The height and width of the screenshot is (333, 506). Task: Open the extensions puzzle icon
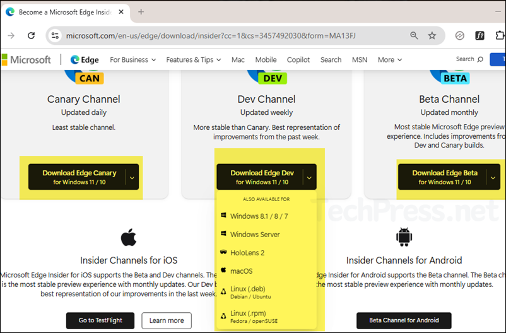click(x=500, y=35)
